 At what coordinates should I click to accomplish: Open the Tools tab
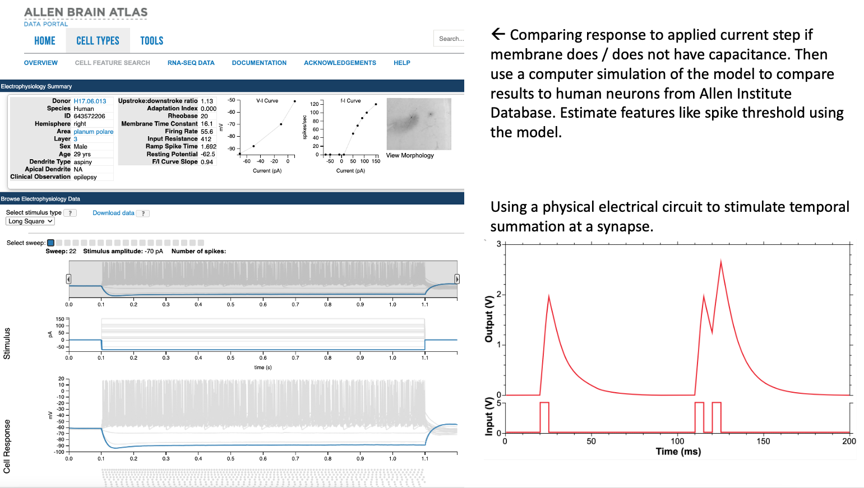click(151, 41)
